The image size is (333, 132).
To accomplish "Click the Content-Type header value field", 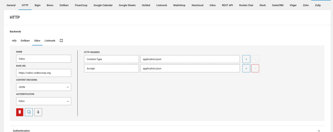I will (190, 59).
